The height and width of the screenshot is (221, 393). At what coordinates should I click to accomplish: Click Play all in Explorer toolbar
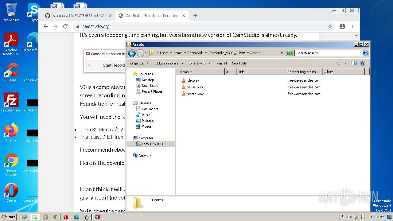(x=221, y=63)
